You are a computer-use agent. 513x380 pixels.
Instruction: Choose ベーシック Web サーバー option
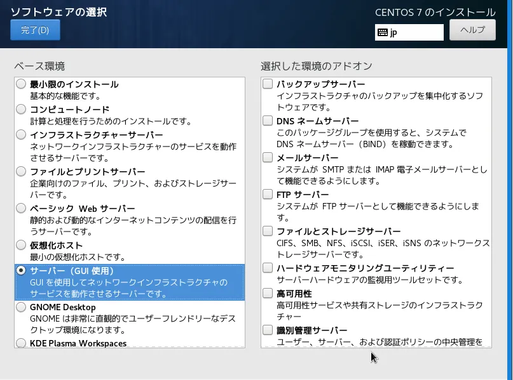pos(21,208)
